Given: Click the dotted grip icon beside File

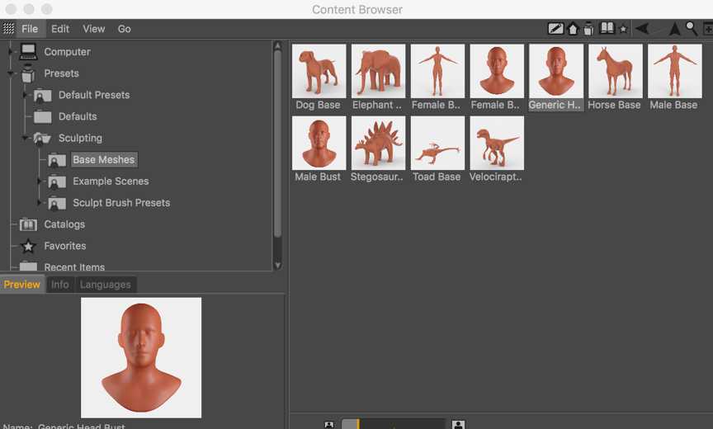Looking at the screenshot, I should (8, 29).
